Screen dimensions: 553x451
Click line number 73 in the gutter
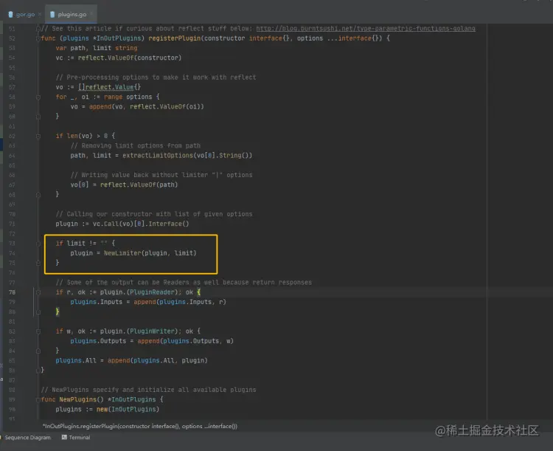click(12, 244)
